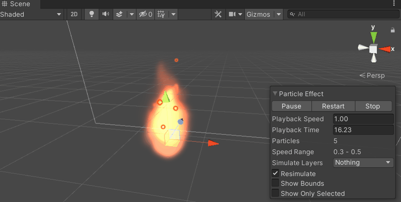Screen dimensions: 401x202
Task: Toggle 2D view mode
Action: click(74, 14)
